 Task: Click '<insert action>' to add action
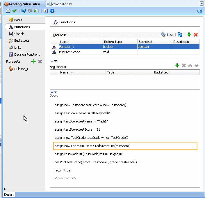coord(65,178)
